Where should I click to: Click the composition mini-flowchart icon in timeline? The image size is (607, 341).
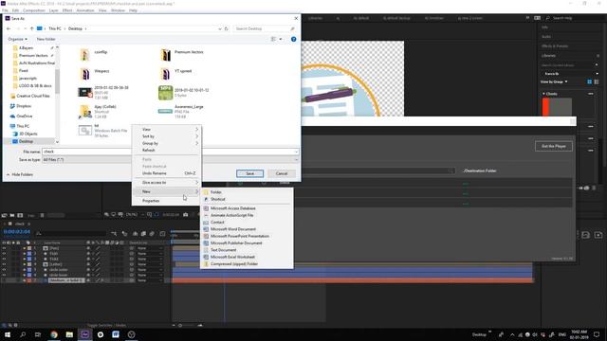click(114, 234)
